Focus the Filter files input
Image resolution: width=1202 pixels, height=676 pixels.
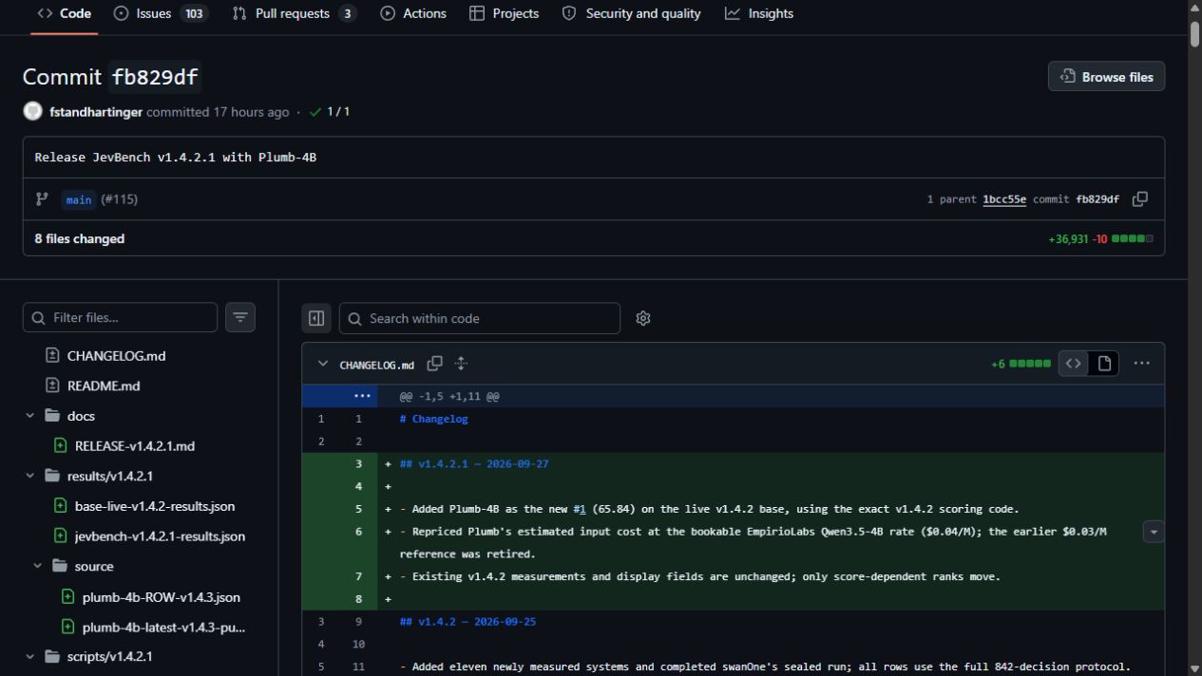(x=120, y=318)
